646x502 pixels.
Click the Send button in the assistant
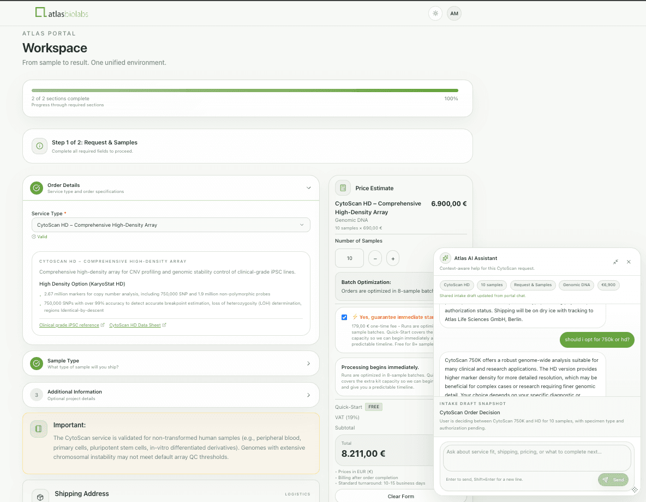pyautogui.click(x=613, y=480)
